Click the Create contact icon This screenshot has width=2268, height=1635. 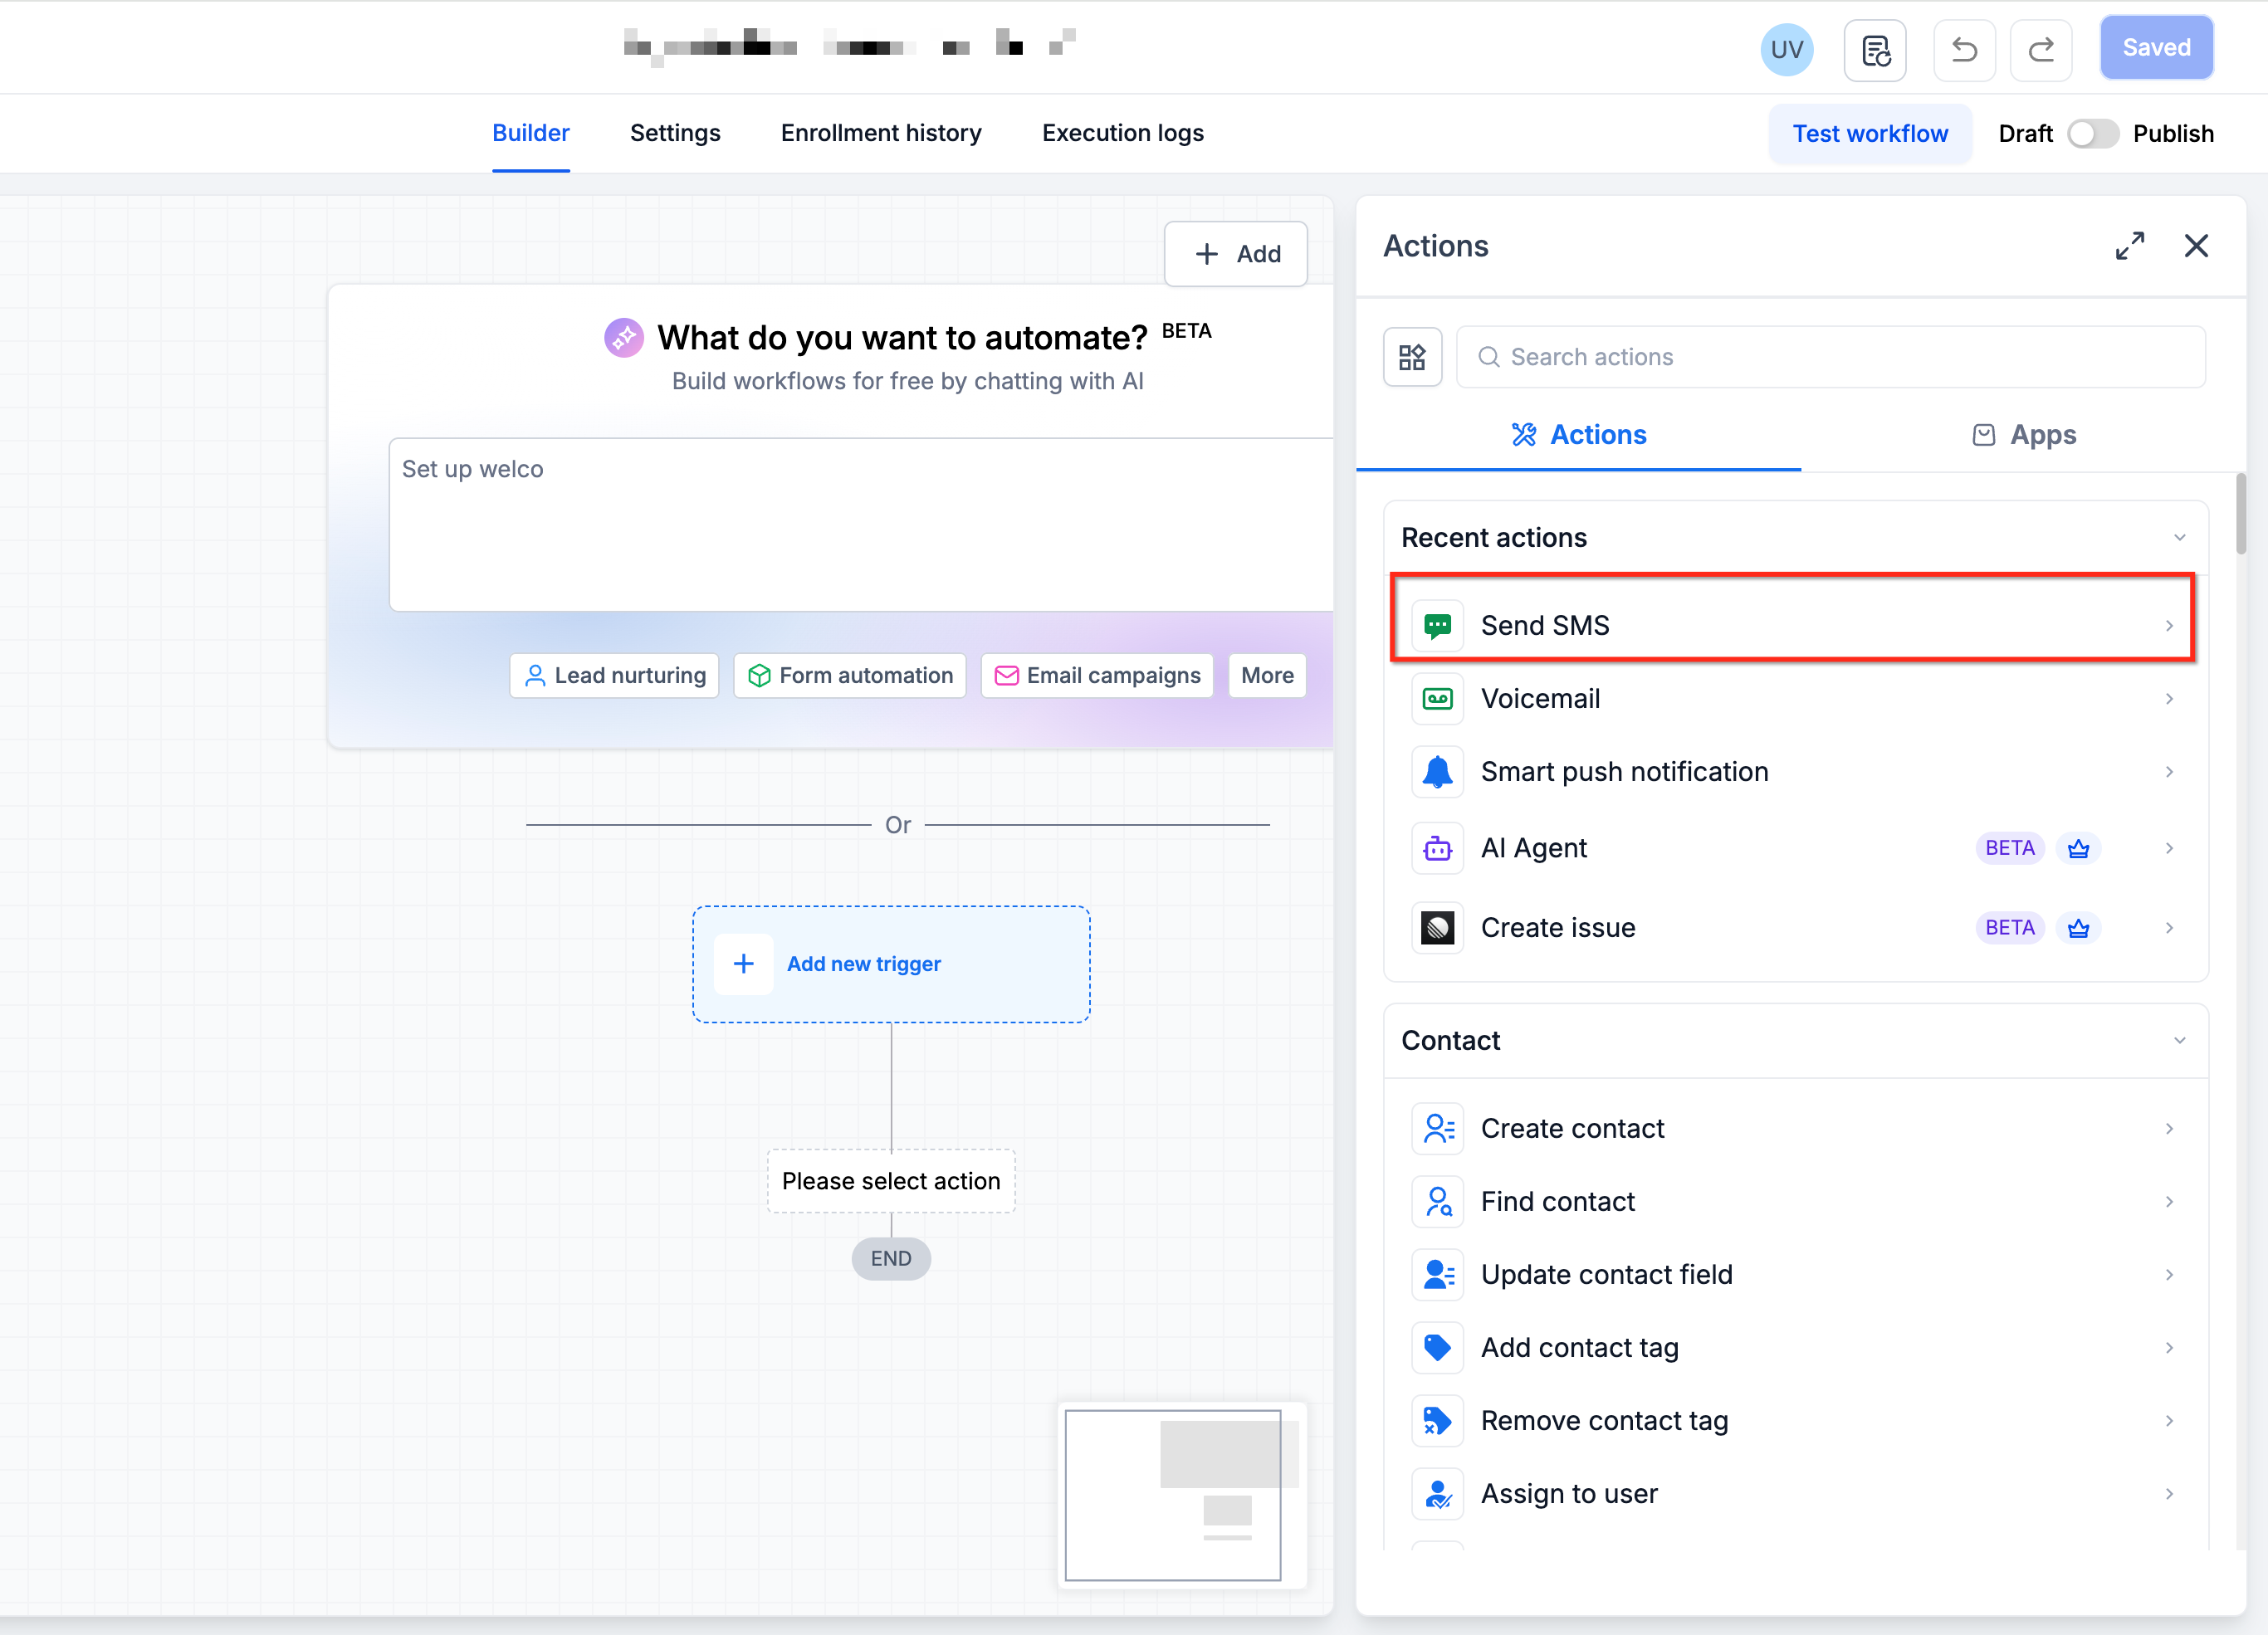coord(1437,1129)
